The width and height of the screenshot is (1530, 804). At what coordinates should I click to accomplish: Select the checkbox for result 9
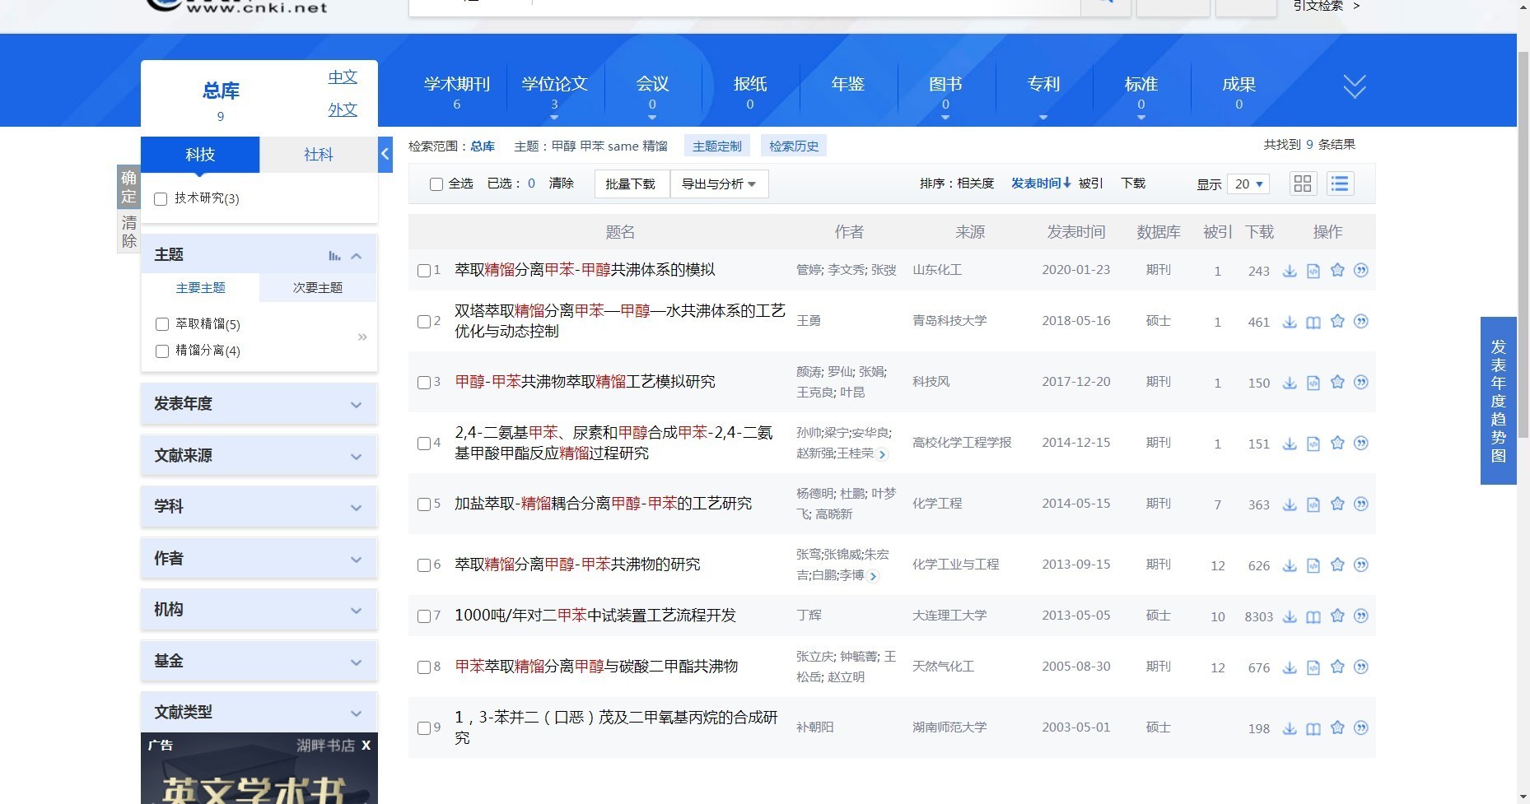(x=423, y=728)
